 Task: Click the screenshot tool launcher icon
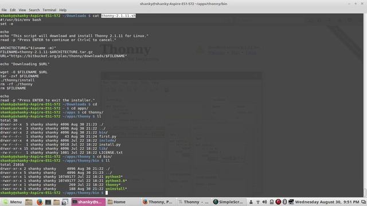coord(65,202)
